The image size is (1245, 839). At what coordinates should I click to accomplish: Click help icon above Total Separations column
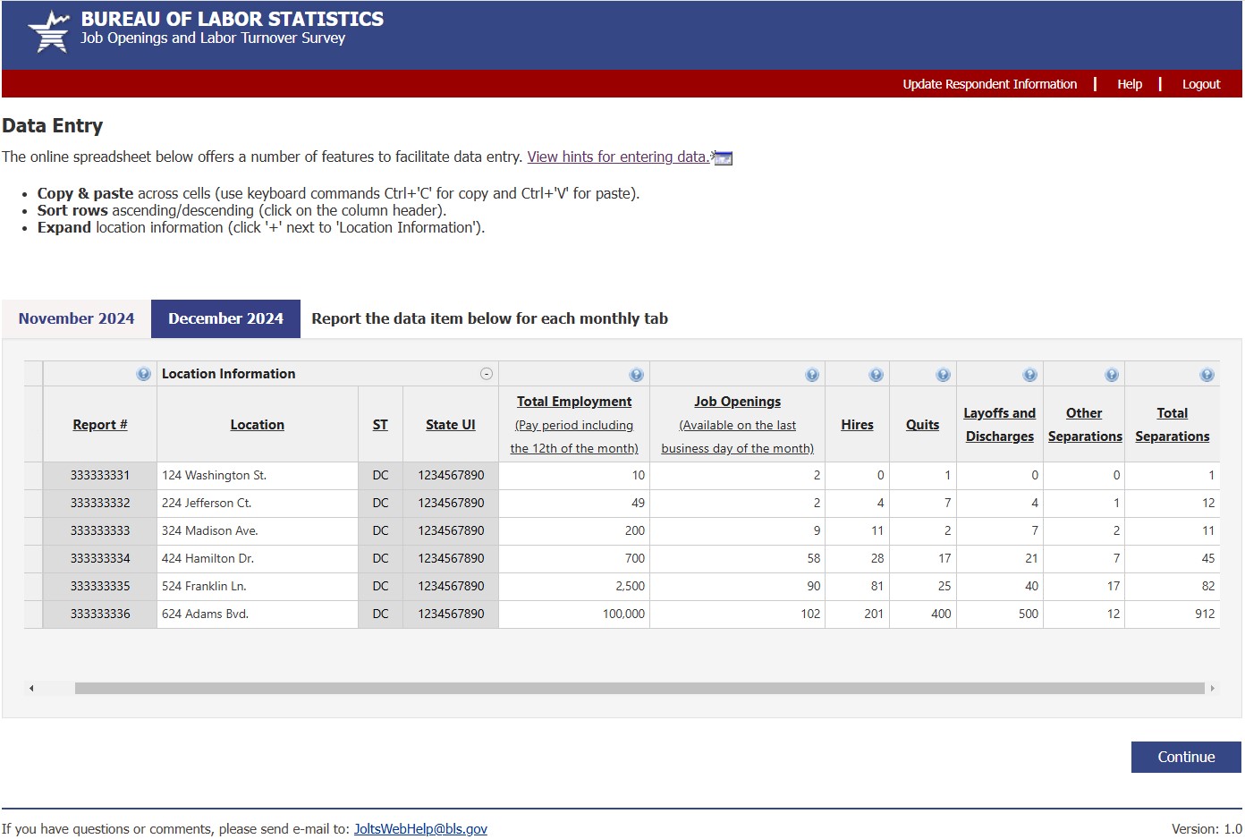[x=1207, y=375]
